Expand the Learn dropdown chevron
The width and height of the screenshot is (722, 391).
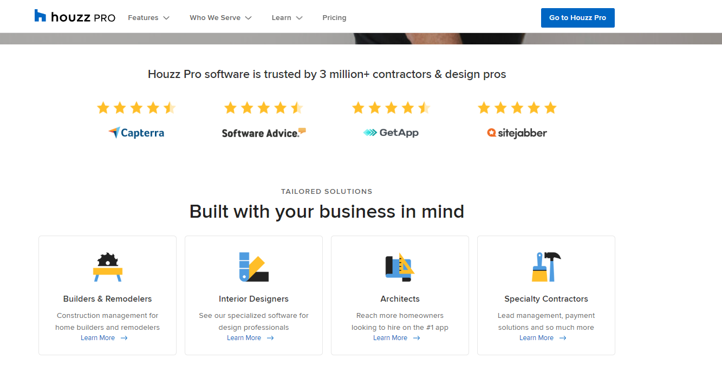click(300, 18)
